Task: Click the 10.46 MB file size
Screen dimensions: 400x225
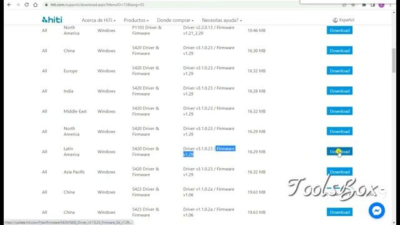Action: tap(256, 31)
